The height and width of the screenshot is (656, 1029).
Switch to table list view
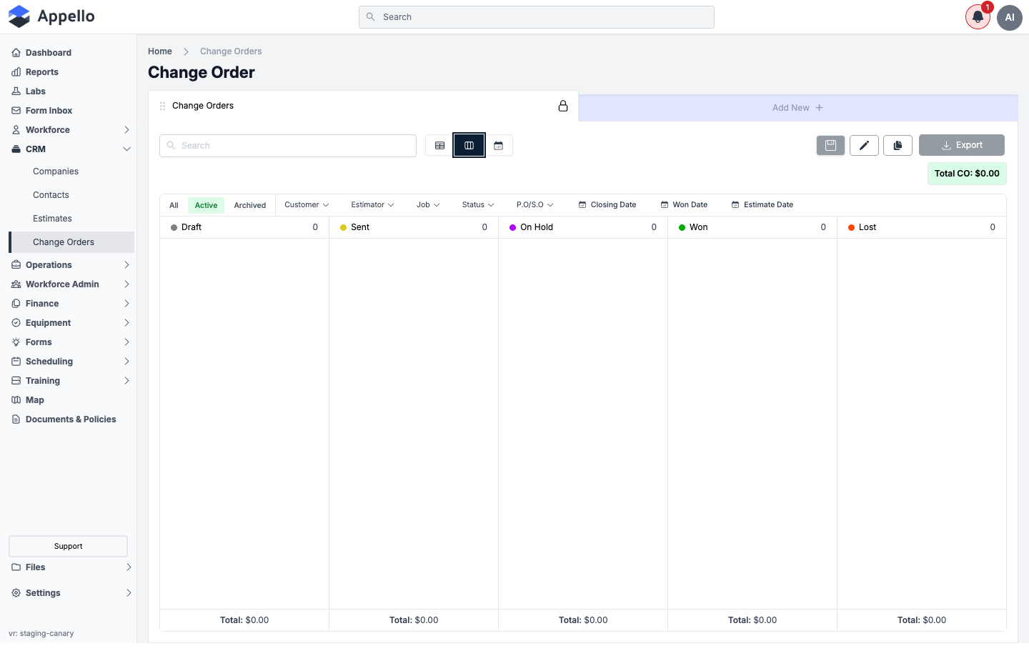coord(439,146)
